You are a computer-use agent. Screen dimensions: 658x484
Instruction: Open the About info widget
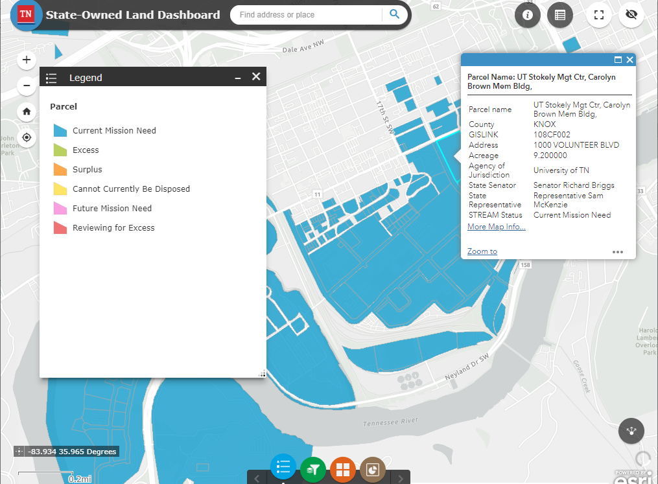click(x=528, y=15)
